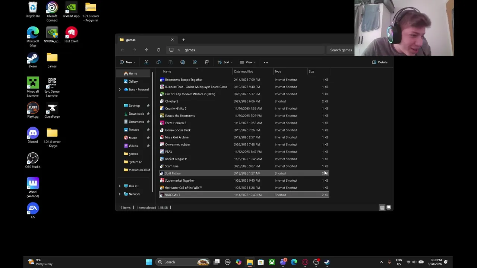Viewport: 477px width, 268px height.
Task: Select Goose Goose Duck shortcut
Action: coord(244,130)
